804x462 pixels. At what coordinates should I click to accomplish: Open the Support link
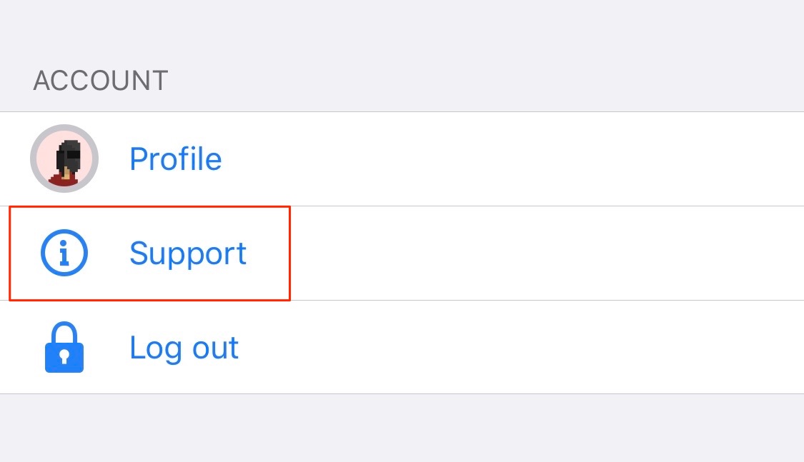pyautogui.click(x=188, y=253)
